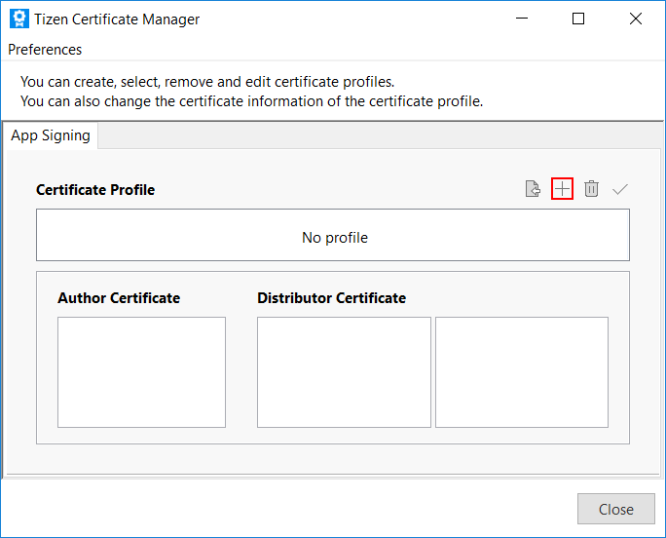Screen dimensions: 666x538
Task: Open the Preferences menu
Action: (45, 50)
